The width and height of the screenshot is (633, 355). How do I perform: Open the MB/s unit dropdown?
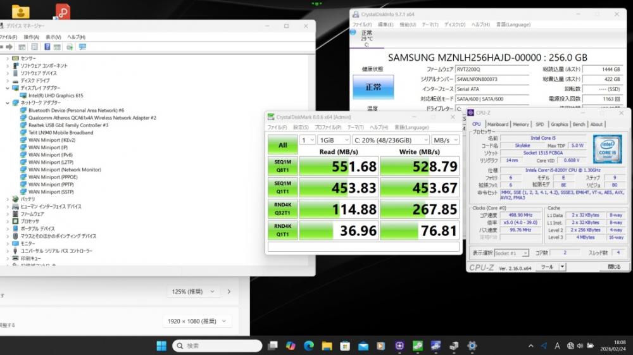tap(445, 140)
